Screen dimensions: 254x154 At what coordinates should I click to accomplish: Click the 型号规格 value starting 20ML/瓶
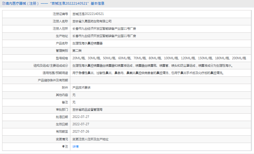(159, 58)
